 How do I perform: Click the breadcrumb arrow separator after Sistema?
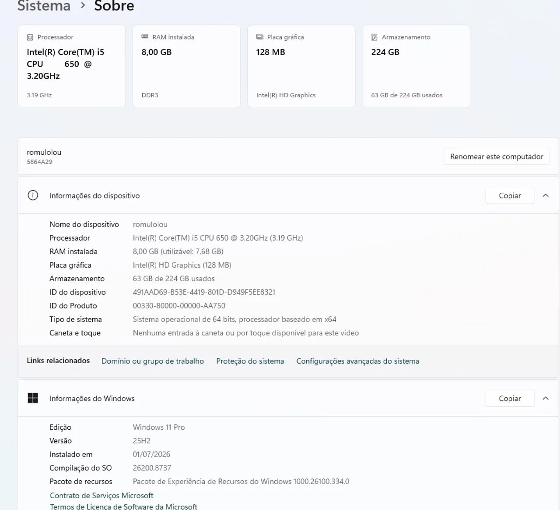point(83,6)
